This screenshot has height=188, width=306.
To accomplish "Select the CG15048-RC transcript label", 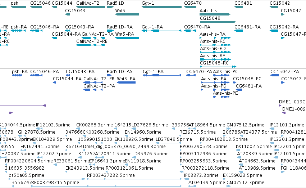I will point(214,63).
